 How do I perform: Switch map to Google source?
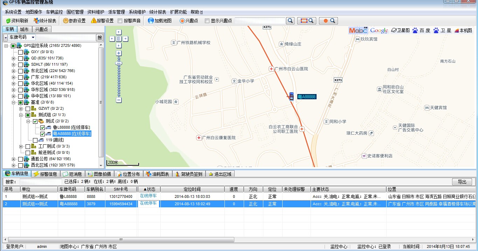(x=379, y=31)
